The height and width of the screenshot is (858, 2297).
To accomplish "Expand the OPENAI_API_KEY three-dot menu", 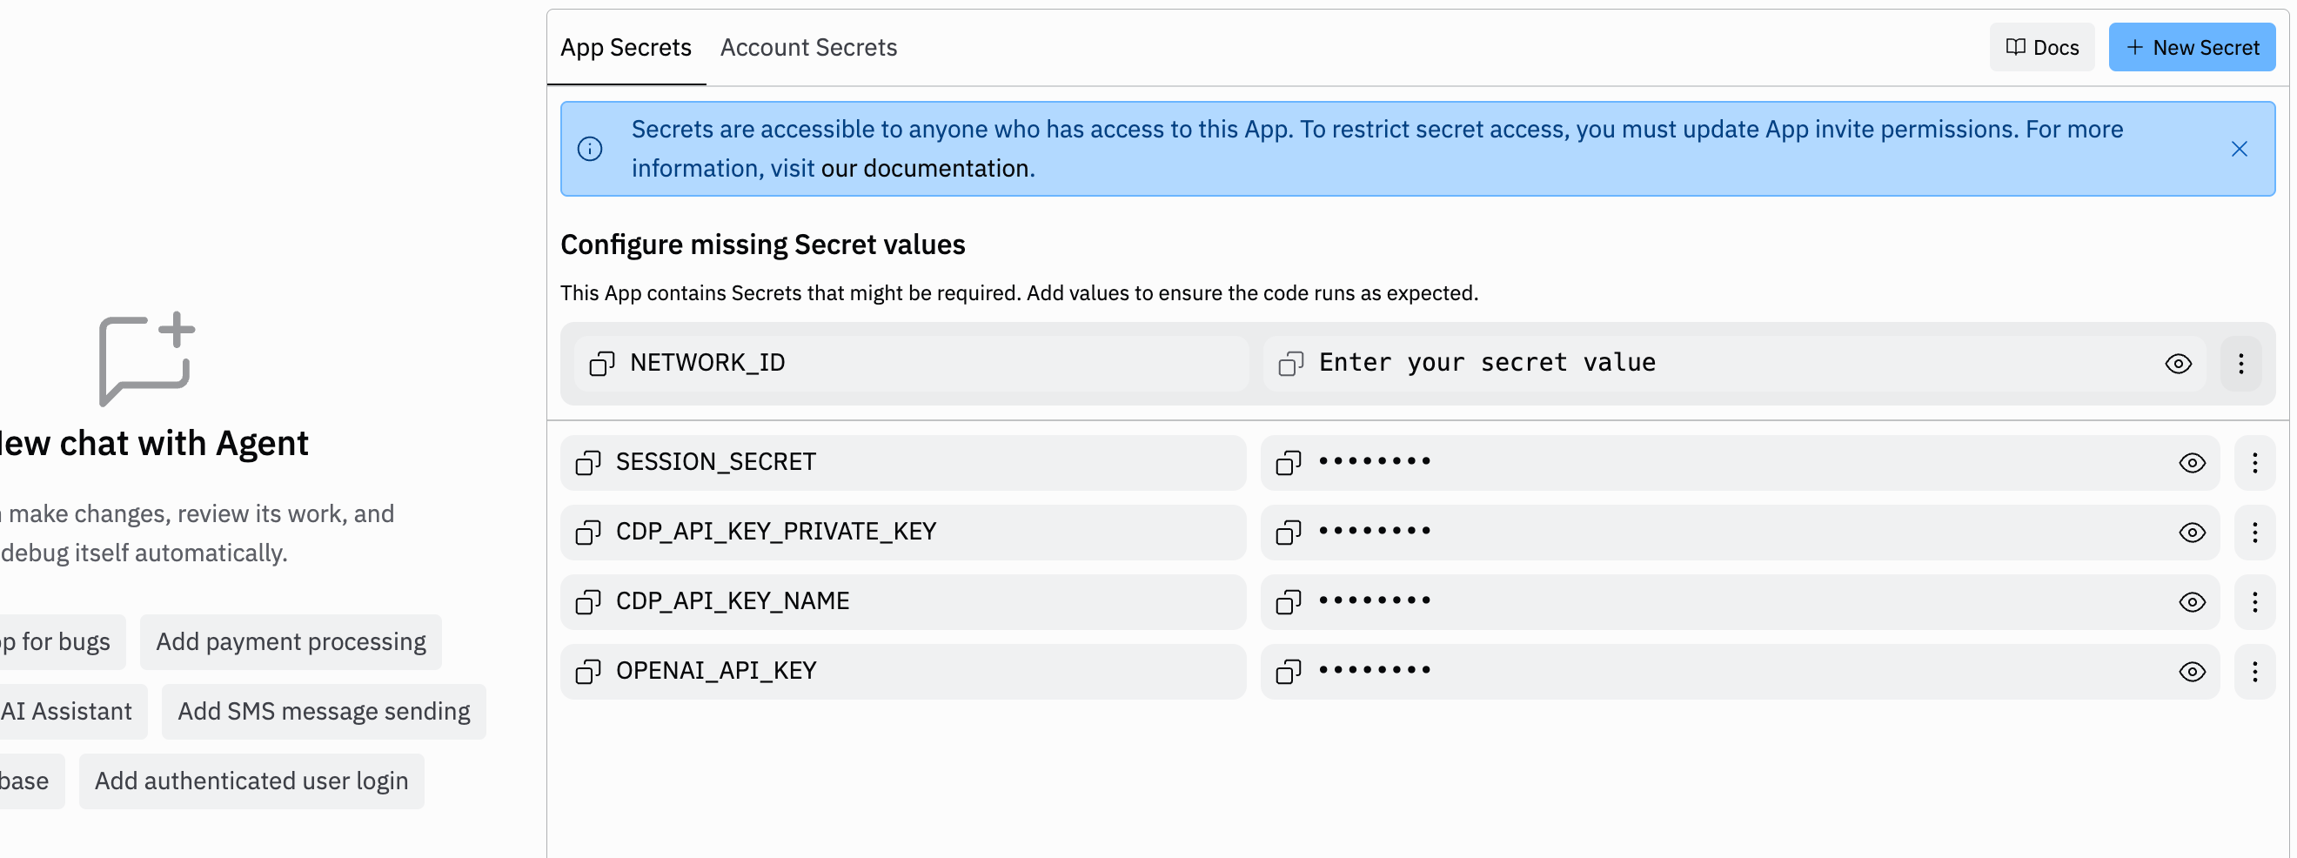I will 2254,672.
